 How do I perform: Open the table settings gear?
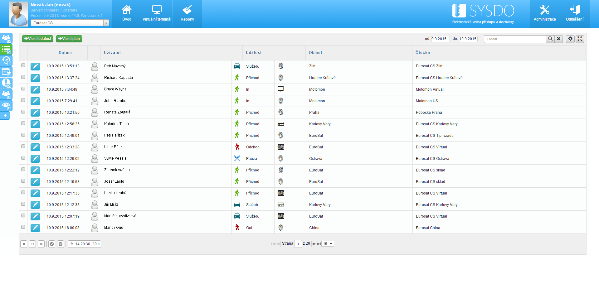point(570,39)
